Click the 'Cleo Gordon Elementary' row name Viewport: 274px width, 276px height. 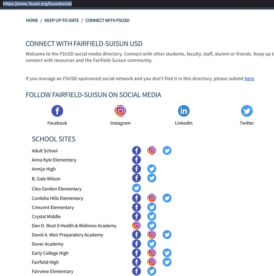tap(57, 189)
